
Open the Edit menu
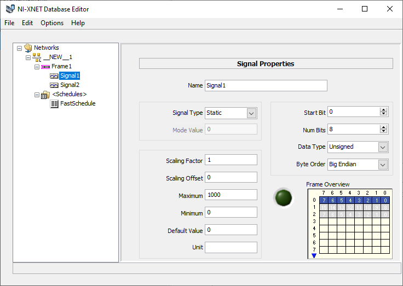point(27,23)
